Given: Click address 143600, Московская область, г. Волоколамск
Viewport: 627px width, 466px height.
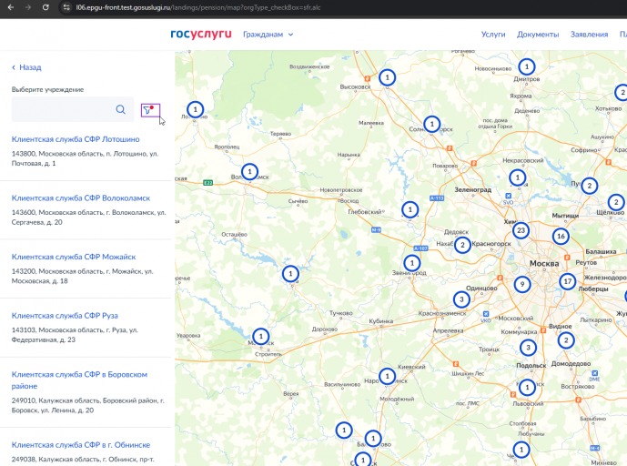Looking at the screenshot, I should point(88,218).
